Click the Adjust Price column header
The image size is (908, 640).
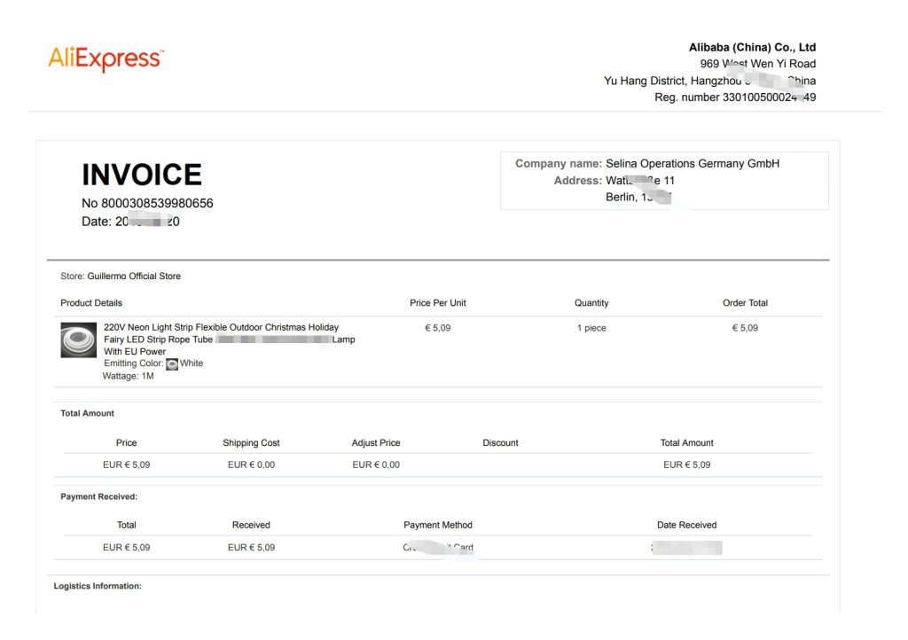click(376, 443)
